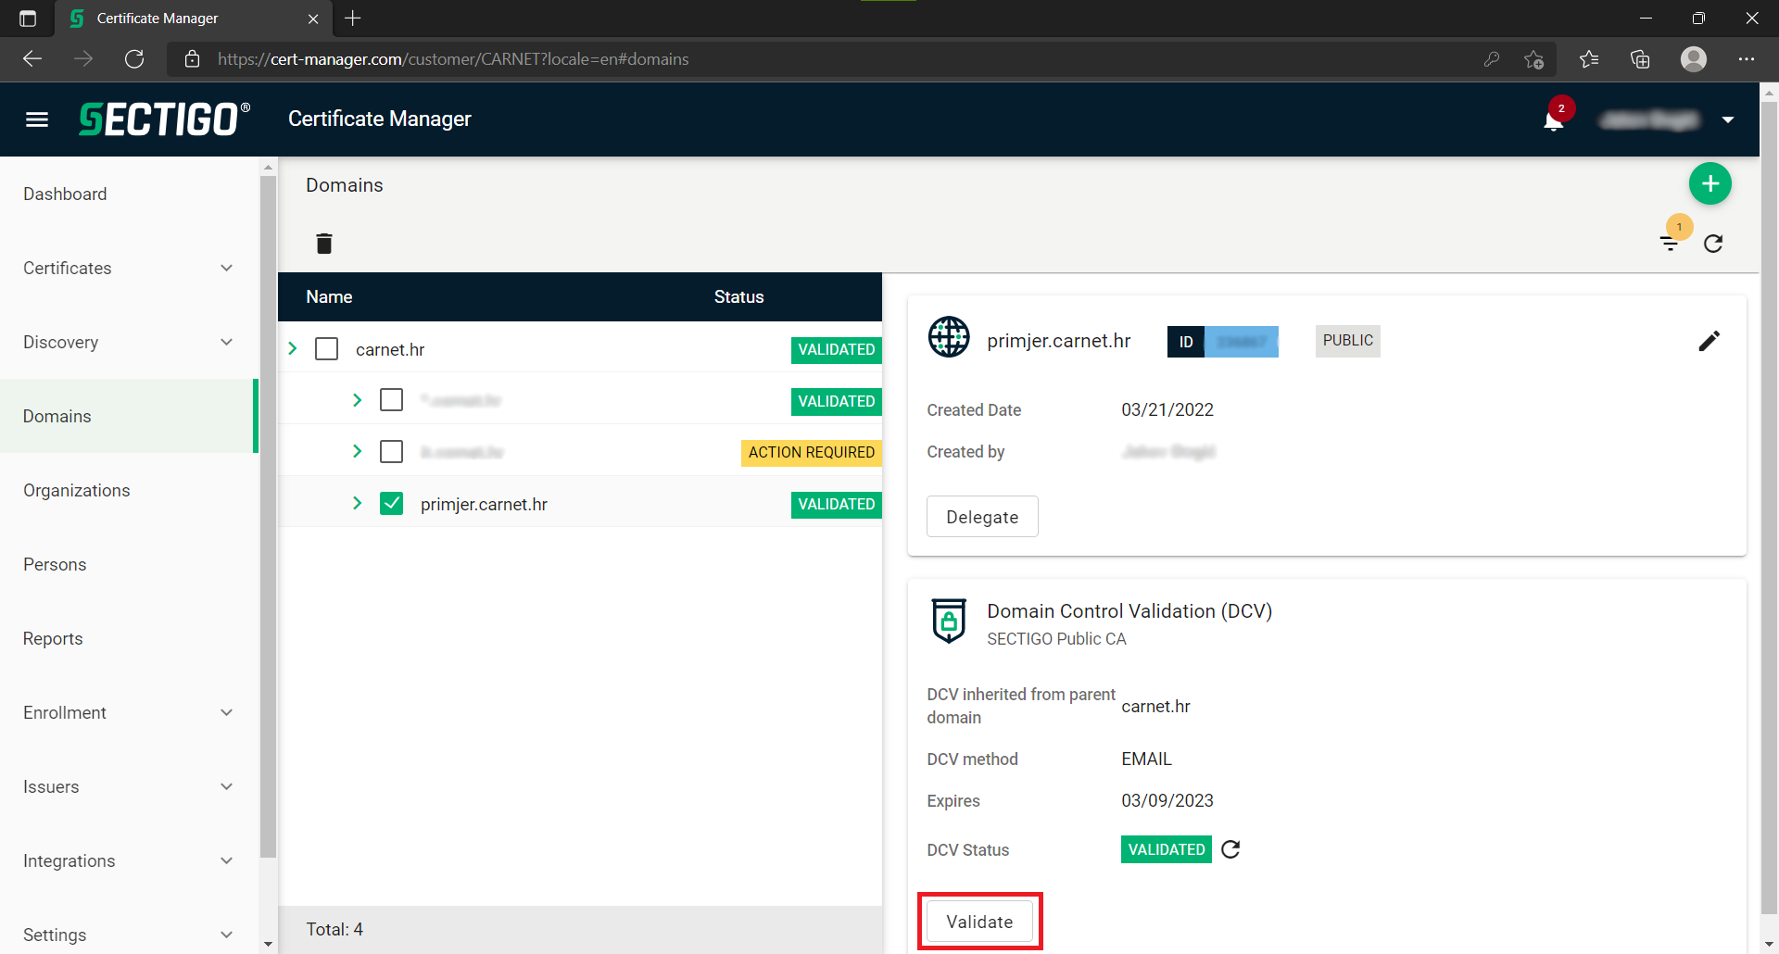Refresh the domains list

[x=1713, y=243]
